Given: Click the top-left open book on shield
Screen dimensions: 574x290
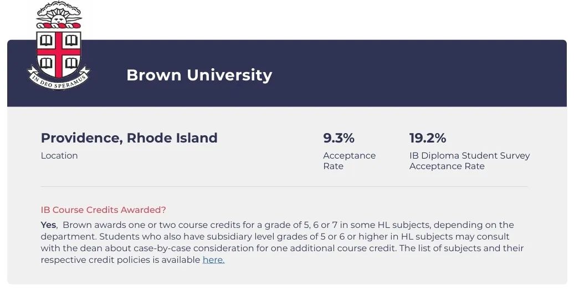Looking at the screenshot, I should point(46,40).
